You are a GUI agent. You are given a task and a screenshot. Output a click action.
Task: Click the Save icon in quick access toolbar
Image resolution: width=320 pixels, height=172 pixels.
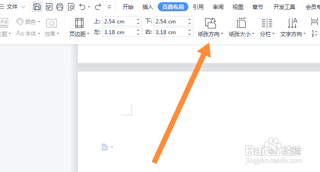[37, 7]
